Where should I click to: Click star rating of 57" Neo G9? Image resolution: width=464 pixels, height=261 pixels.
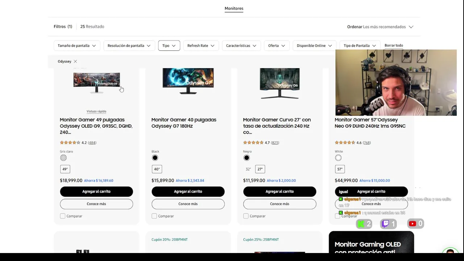pyautogui.click(x=345, y=143)
